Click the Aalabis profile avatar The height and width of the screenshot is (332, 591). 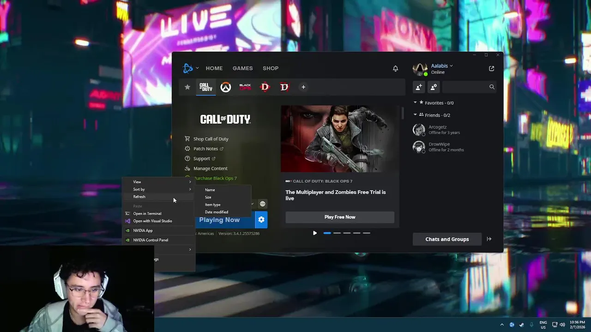[420, 69]
